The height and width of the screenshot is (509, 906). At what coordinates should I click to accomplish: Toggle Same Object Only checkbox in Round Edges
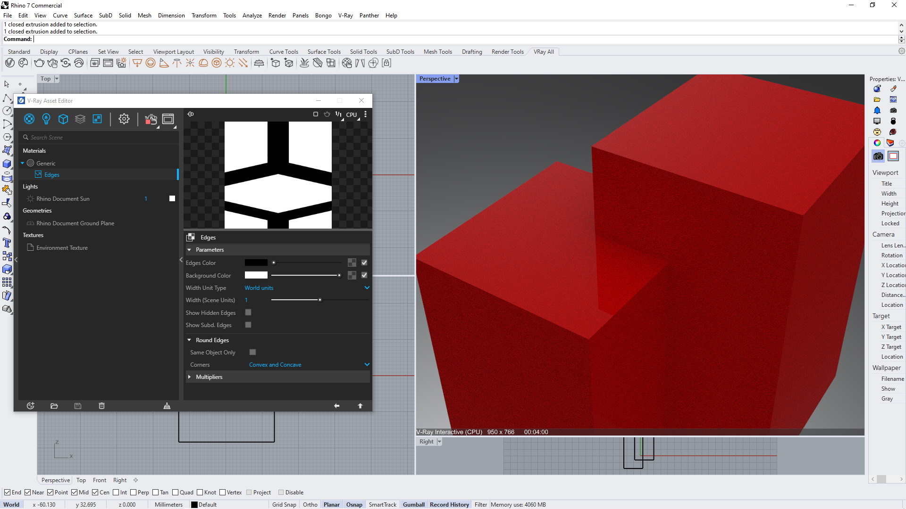(252, 353)
